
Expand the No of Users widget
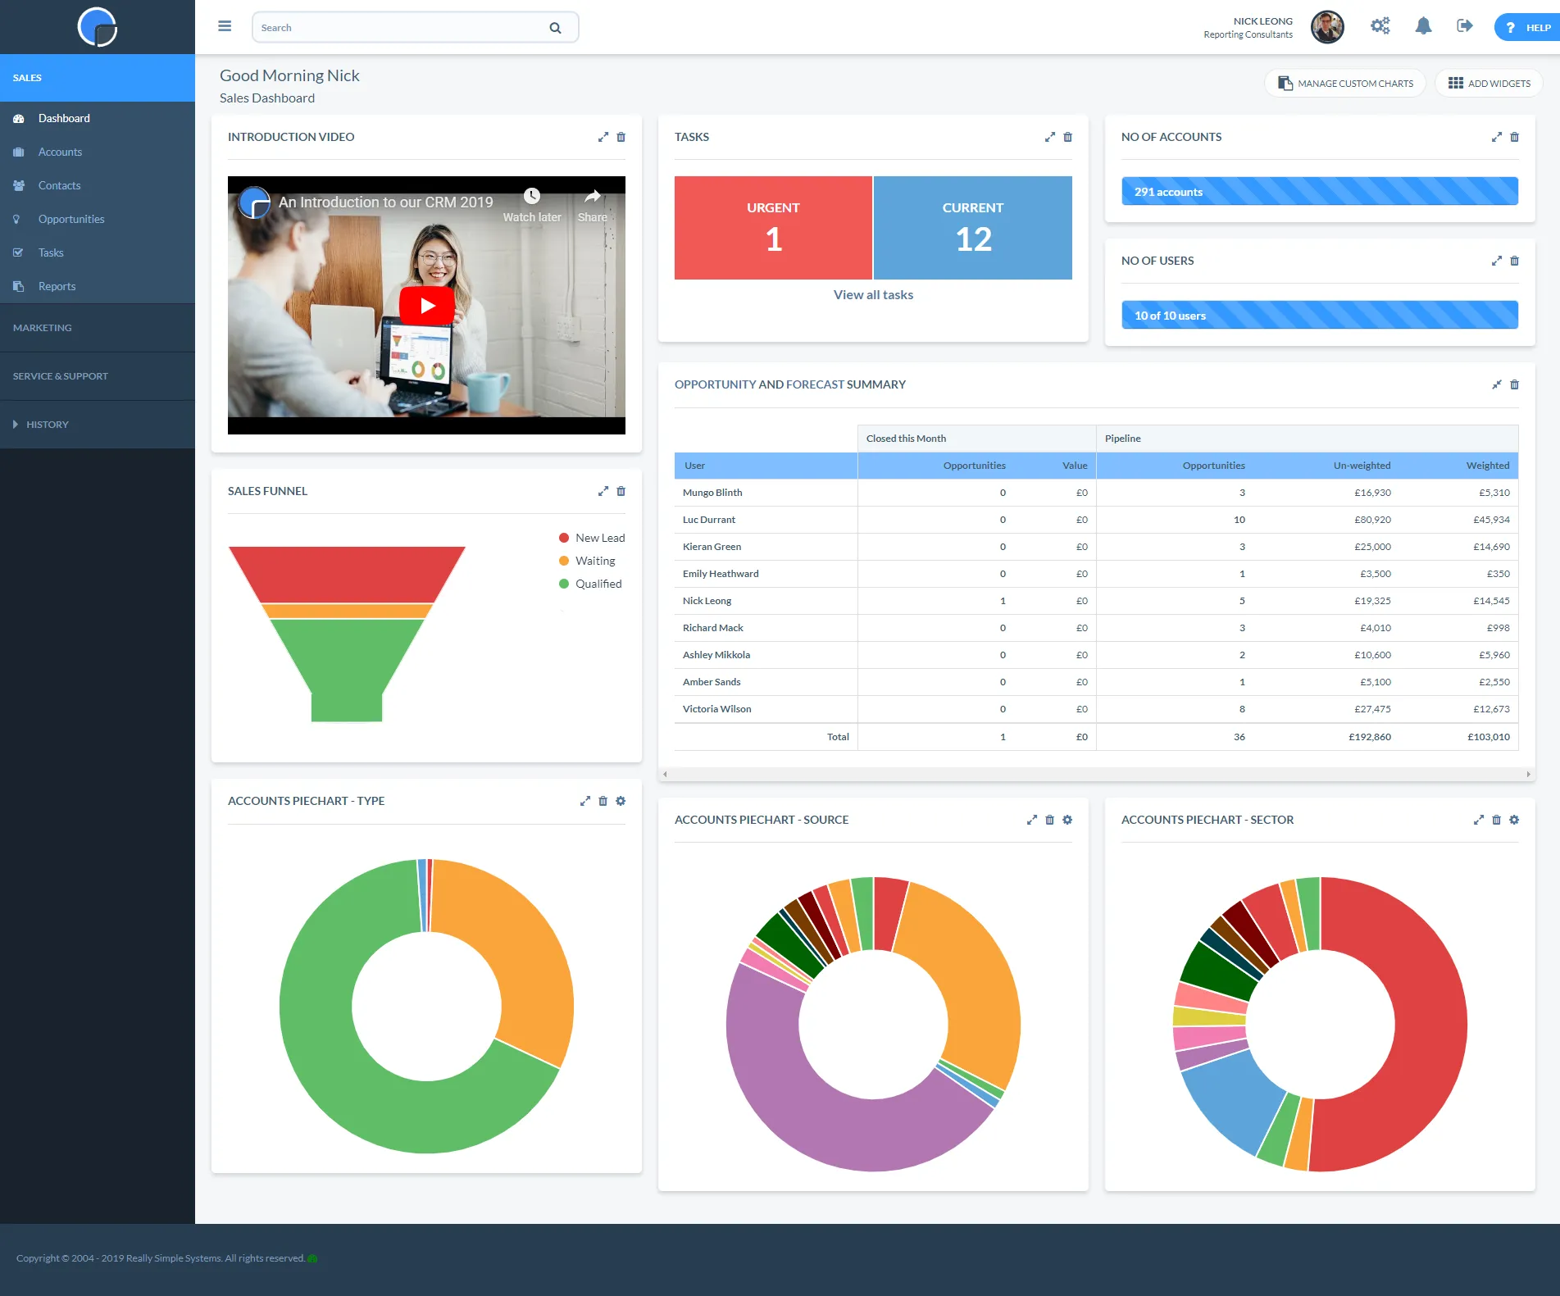tap(1497, 261)
